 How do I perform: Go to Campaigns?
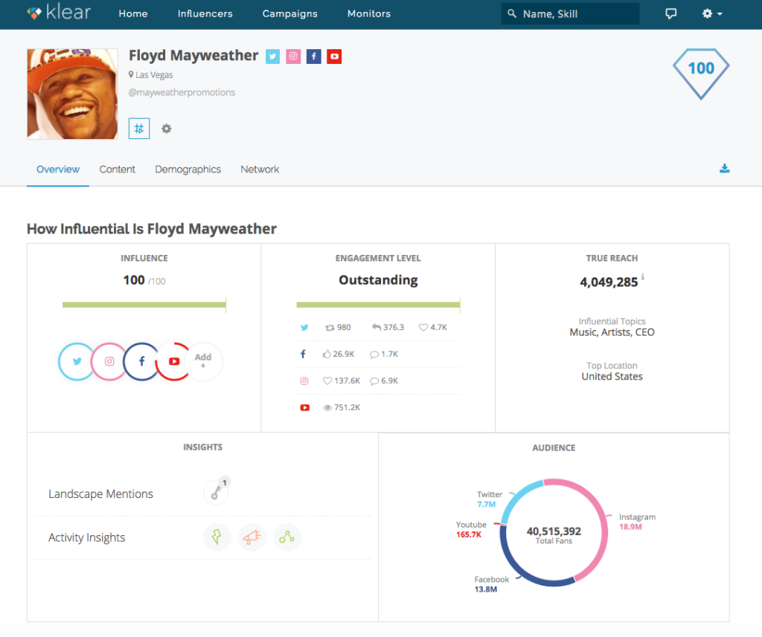[290, 13]
